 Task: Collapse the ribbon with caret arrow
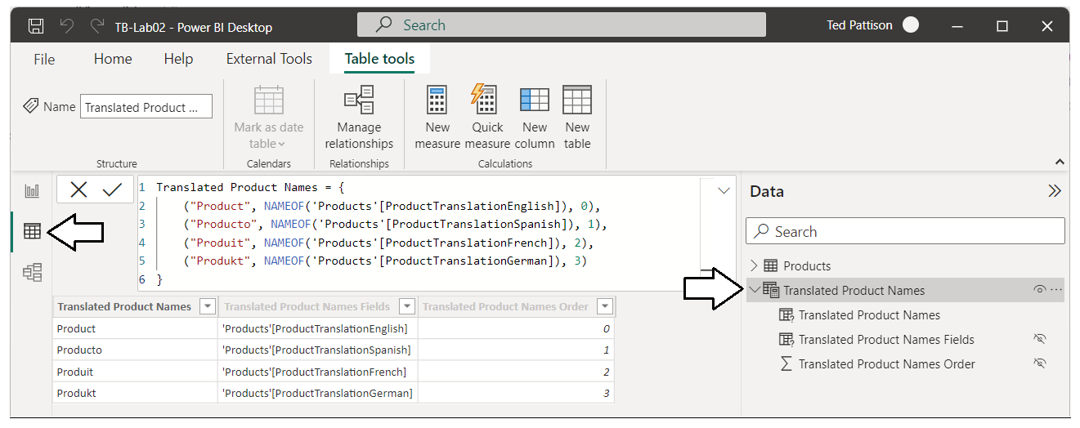(x=1060, y=163)
